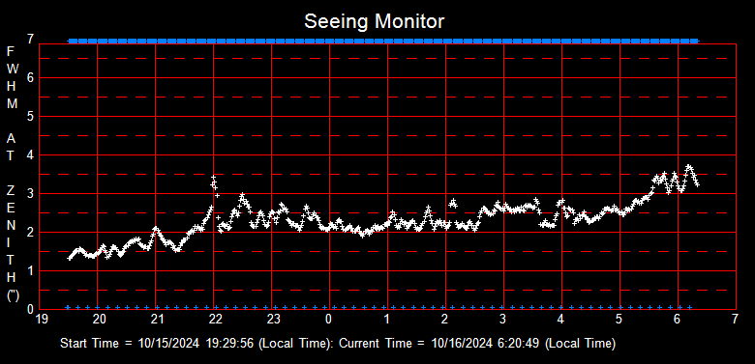Click the y-axis FWHM label 5
The width and height of the screenshot is (755, 364).
pos(31,116)
